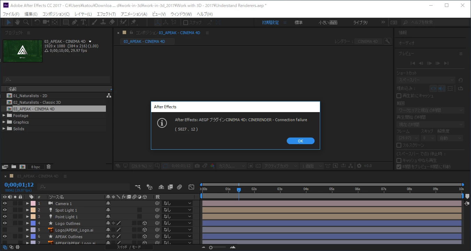The height and width of the screenshot is (251, 471).
Task: Take a snapshot with camera icon
Action: pos(197,166)
